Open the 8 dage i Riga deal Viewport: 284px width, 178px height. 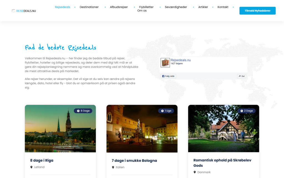pos(42,160)
